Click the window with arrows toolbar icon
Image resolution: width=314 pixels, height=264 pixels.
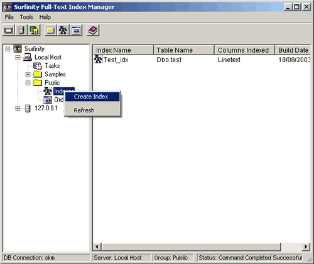tap(76, 31)
